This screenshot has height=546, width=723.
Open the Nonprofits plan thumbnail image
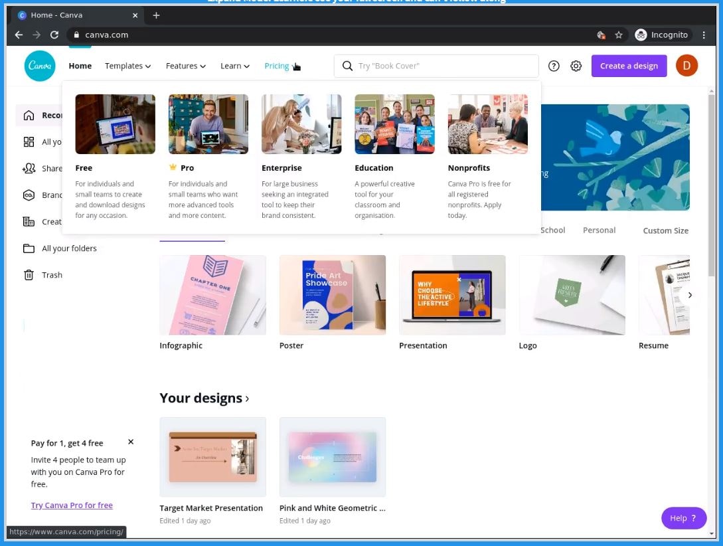point(488,124)
